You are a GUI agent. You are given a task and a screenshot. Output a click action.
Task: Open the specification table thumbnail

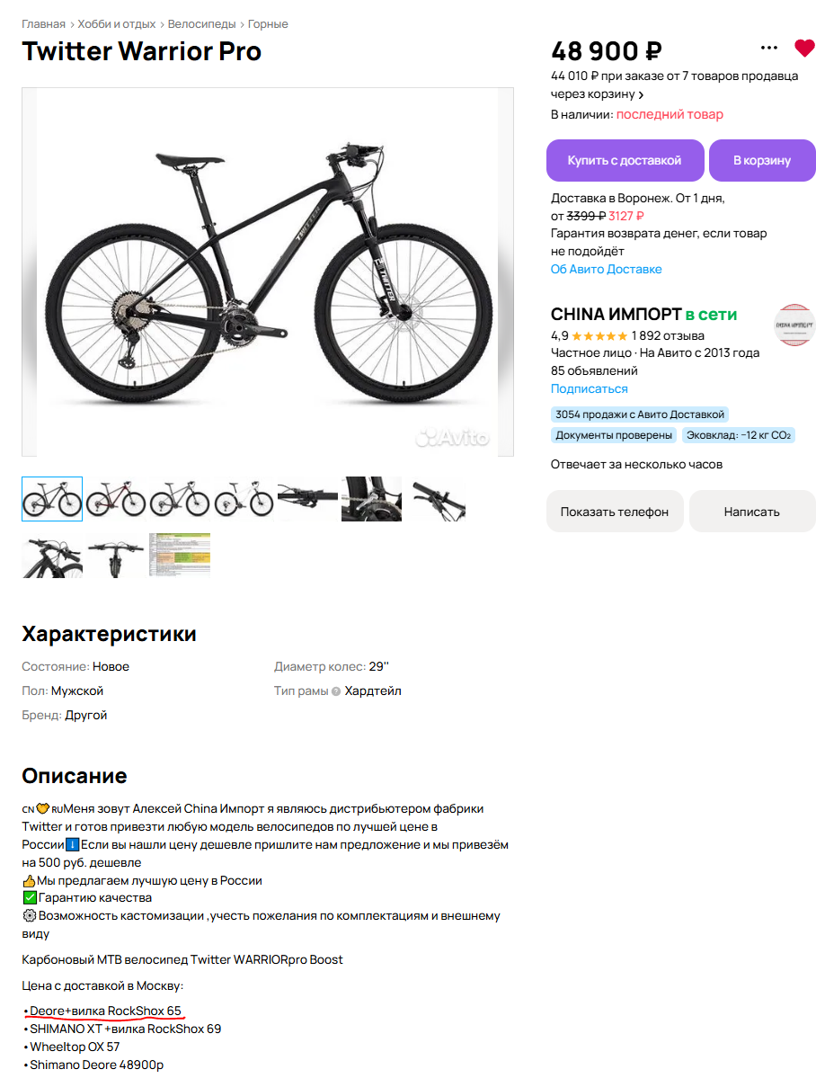180,555
